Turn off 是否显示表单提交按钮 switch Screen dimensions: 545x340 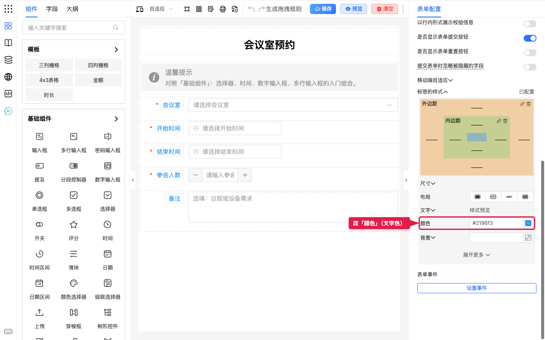(530, 38)
